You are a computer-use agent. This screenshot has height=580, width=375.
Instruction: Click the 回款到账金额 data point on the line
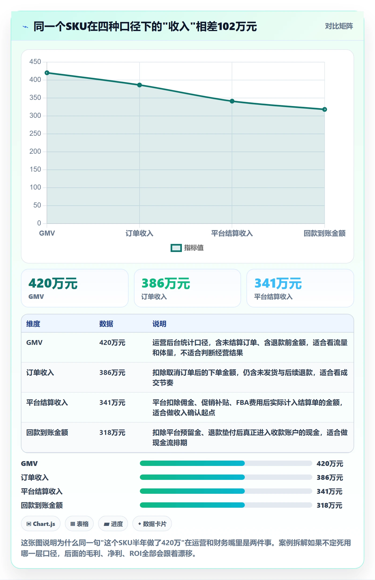[325, 110]
